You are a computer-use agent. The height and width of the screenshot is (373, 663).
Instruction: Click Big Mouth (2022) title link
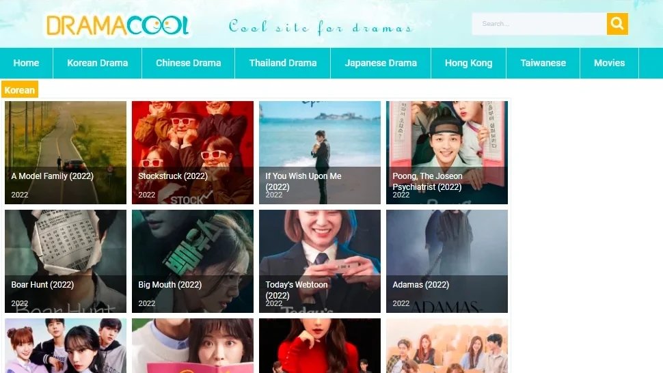170,285
